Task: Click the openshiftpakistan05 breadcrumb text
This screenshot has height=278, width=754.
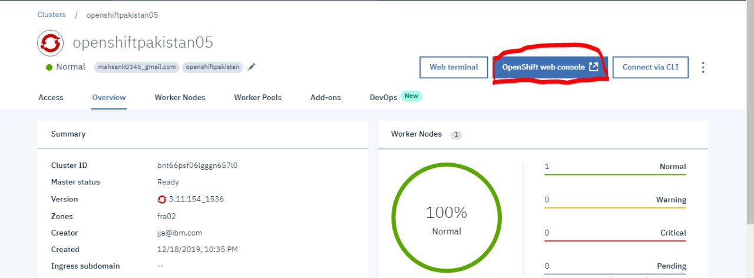Action: click(122, 15)
